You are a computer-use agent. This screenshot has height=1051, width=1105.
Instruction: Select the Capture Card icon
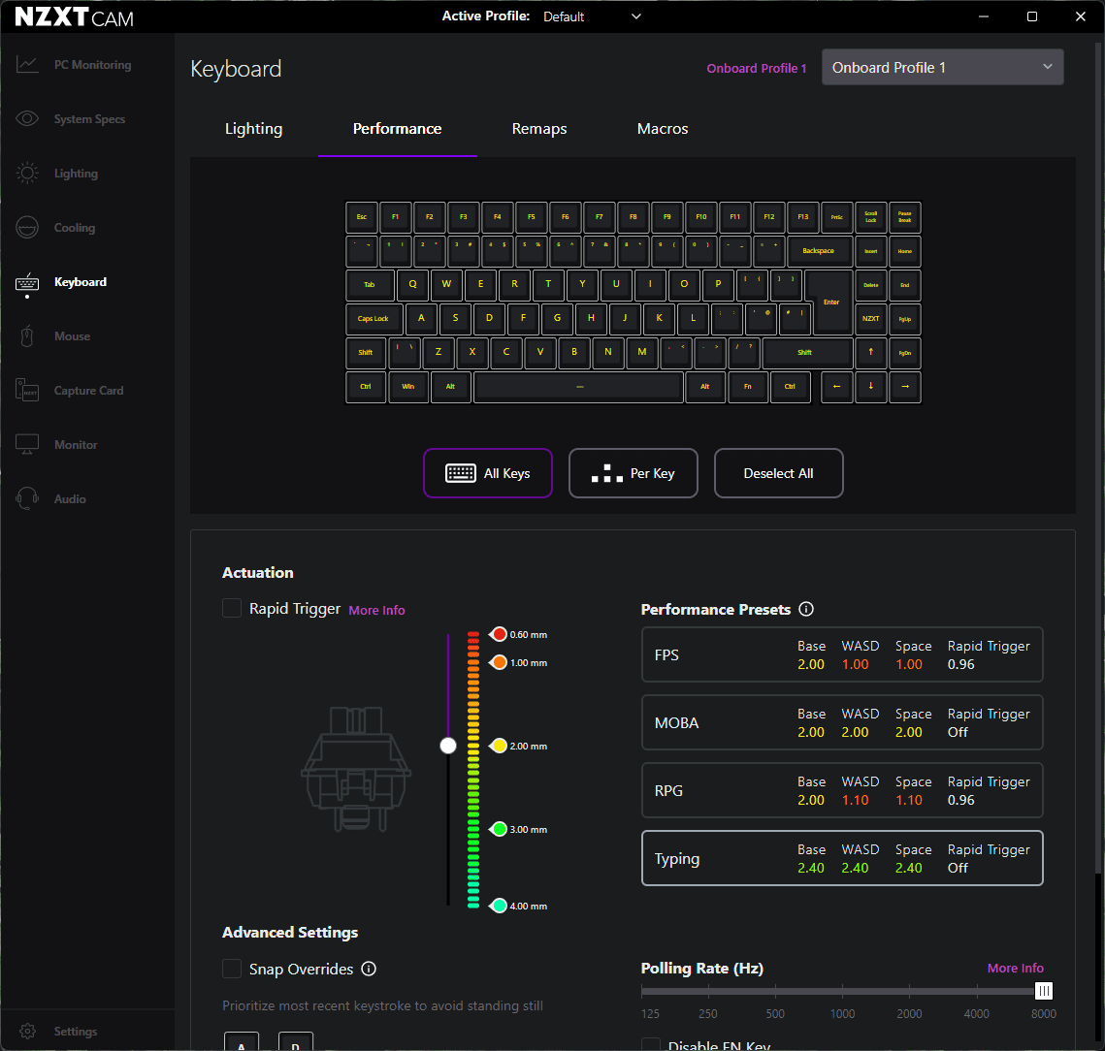coord(27,391)
